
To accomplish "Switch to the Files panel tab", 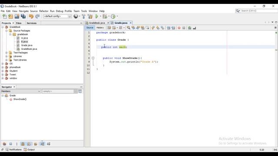I will point(19,23).
